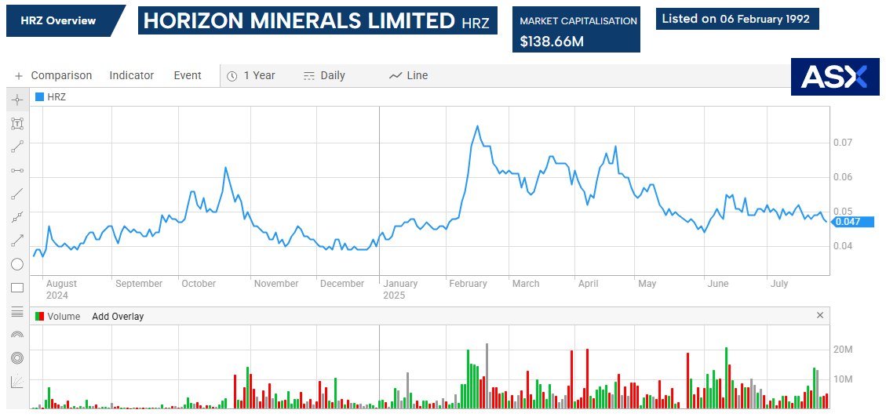Open the 1 Year time range dropdown
Image resolution: width=886 pixels, height=417 pixels.
coord(251,76)
